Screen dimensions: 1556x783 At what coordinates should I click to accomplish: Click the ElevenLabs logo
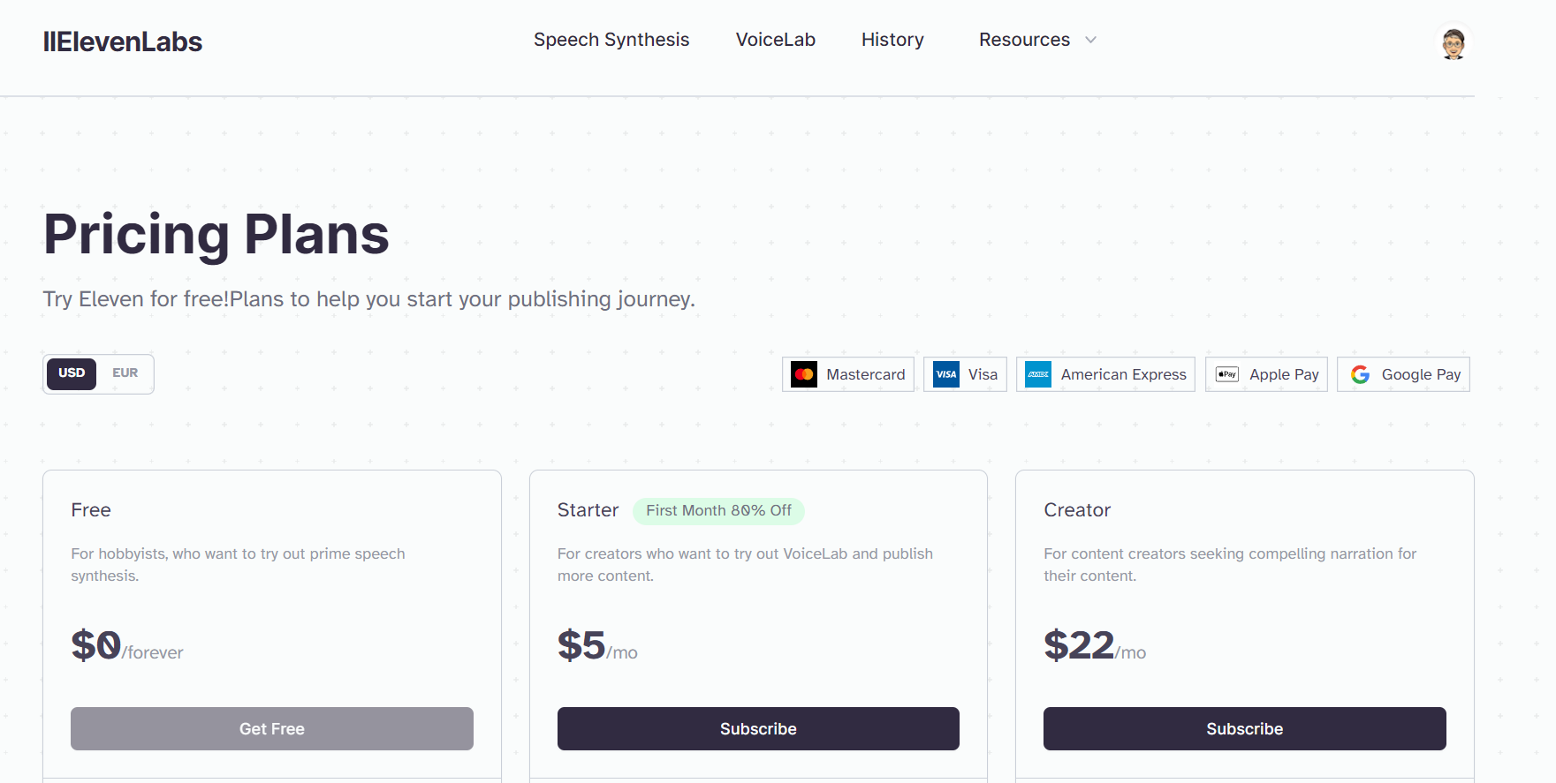(x=123, y=41)
